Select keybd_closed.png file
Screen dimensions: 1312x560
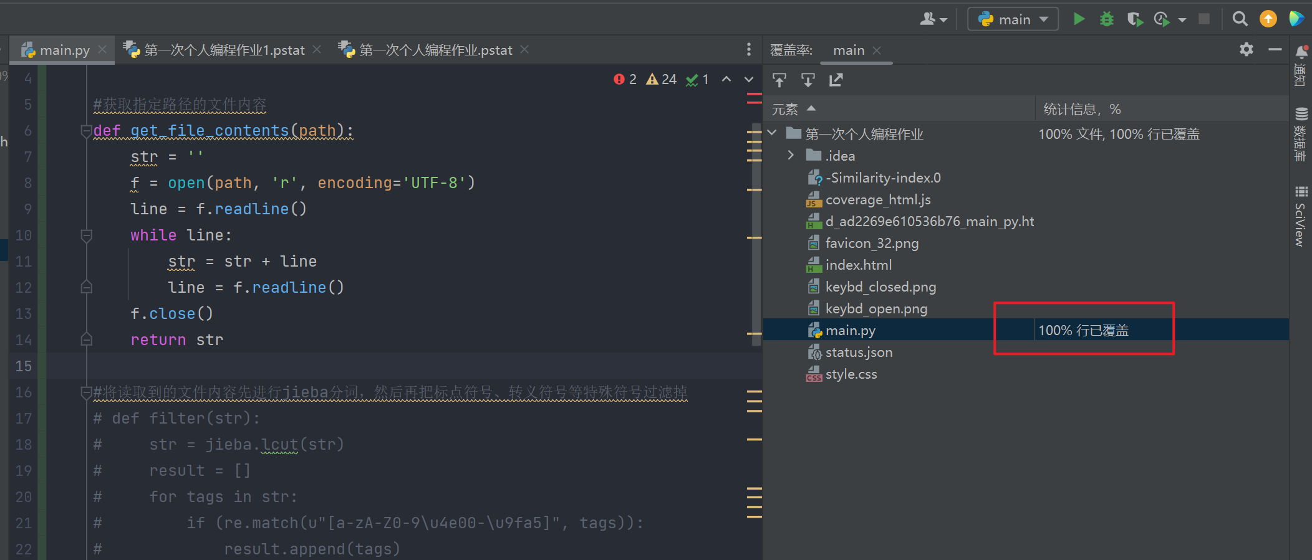(880, 287)
